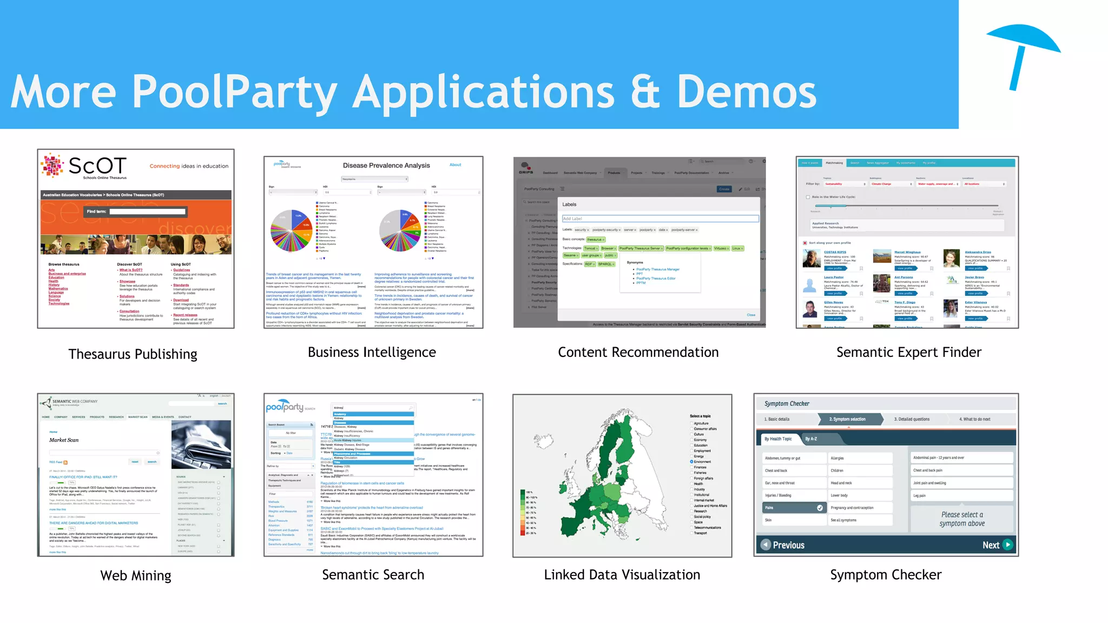Select the Energy radio button in topic list

[691, 456]
